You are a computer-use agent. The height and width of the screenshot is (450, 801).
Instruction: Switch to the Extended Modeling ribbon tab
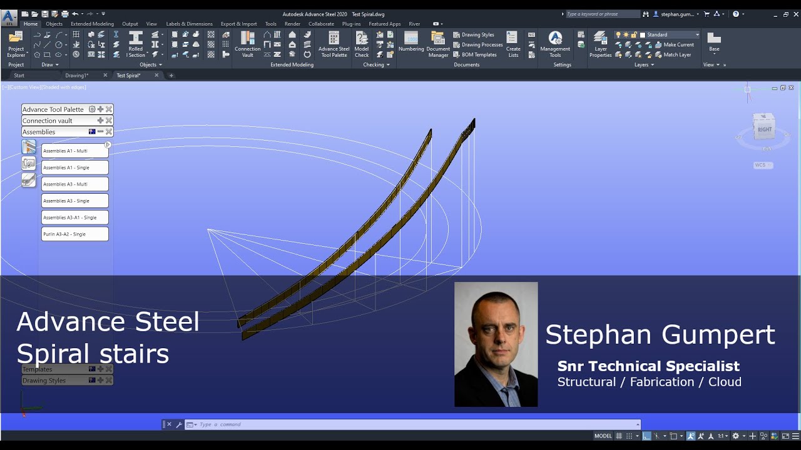coord(92,24)
